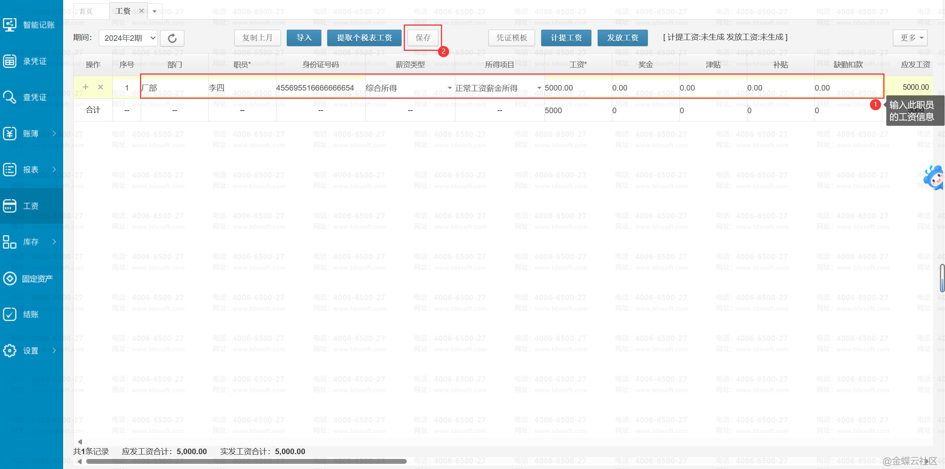Open 结账 closing icon in sidebar
This screenshot has height=469, width=945.
10,314
